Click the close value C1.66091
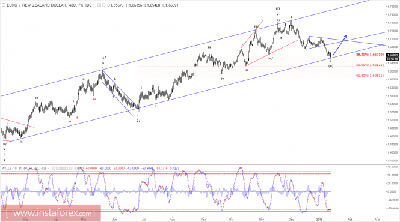400x222 pixels. 170,5
